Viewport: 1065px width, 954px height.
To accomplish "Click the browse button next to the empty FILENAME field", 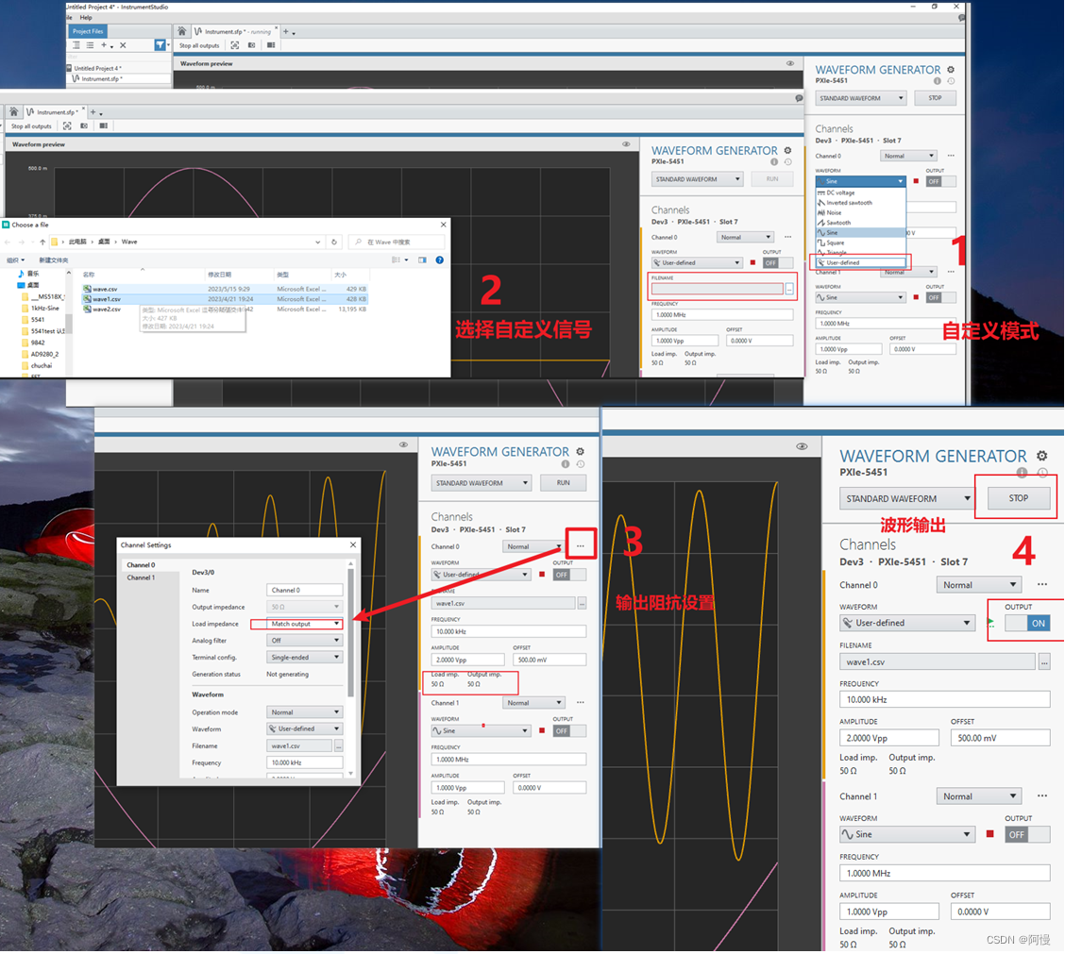I will (789, 290).
